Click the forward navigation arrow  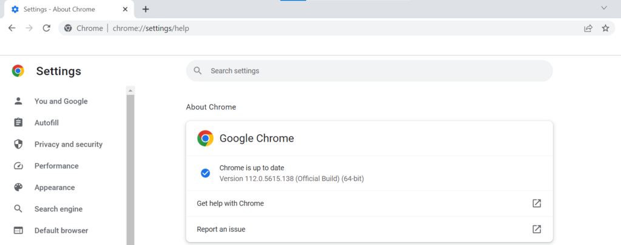coord(29,28)
